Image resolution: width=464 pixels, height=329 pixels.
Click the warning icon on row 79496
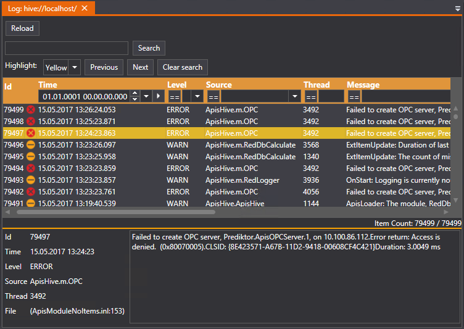31,145
